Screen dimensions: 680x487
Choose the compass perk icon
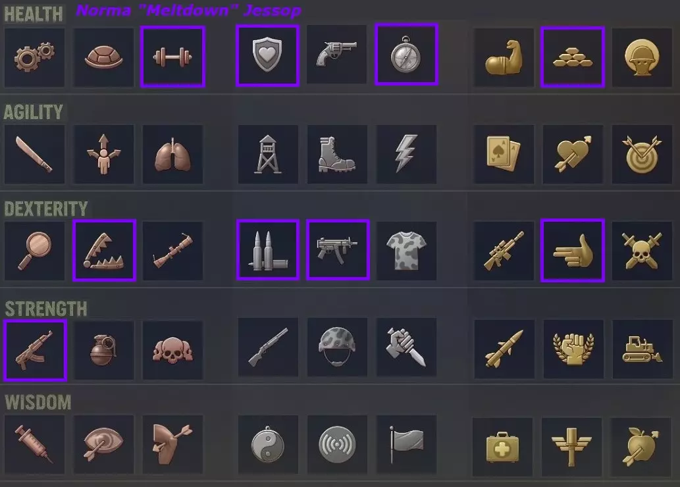(406, 55)
